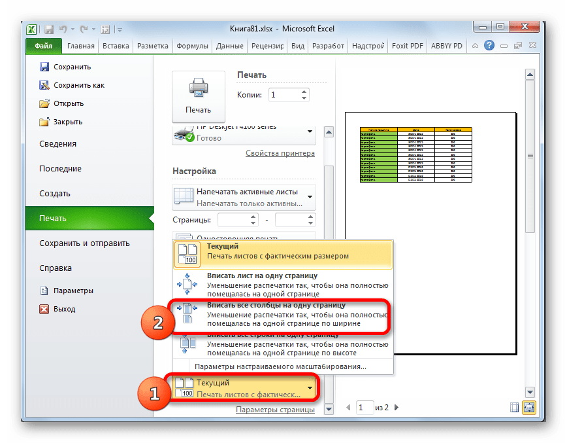
Task: Open the Файл tab
Action: [x=43, y=46]
